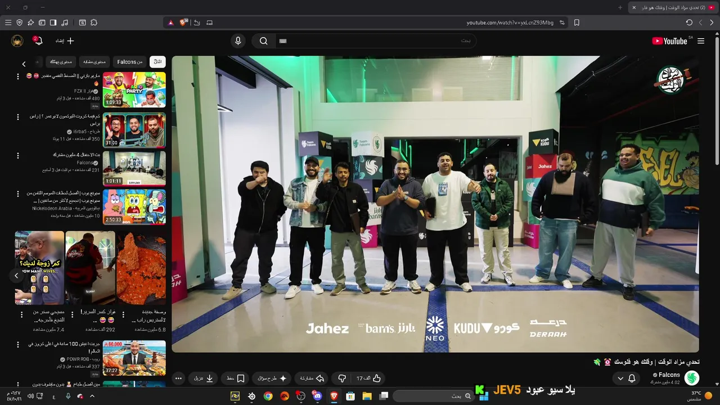Screen dimensions: 720x405
Task: Open more actions ellipsis under video
Action: [178, 379]
